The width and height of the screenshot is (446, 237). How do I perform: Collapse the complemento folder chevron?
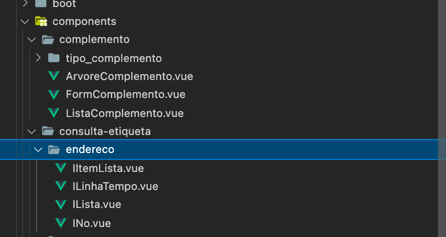pyautogui.click(x=32, y=39)
